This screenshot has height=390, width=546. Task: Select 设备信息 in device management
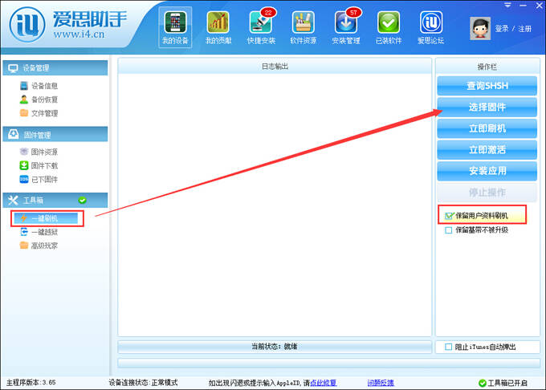click(x=39, y=86)
